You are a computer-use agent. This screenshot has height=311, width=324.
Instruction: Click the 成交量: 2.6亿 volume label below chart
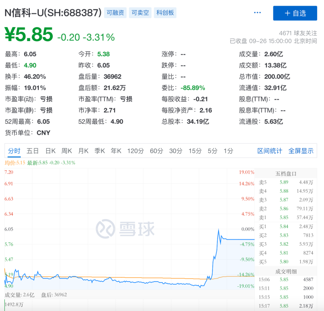click(x=19, y=295)
